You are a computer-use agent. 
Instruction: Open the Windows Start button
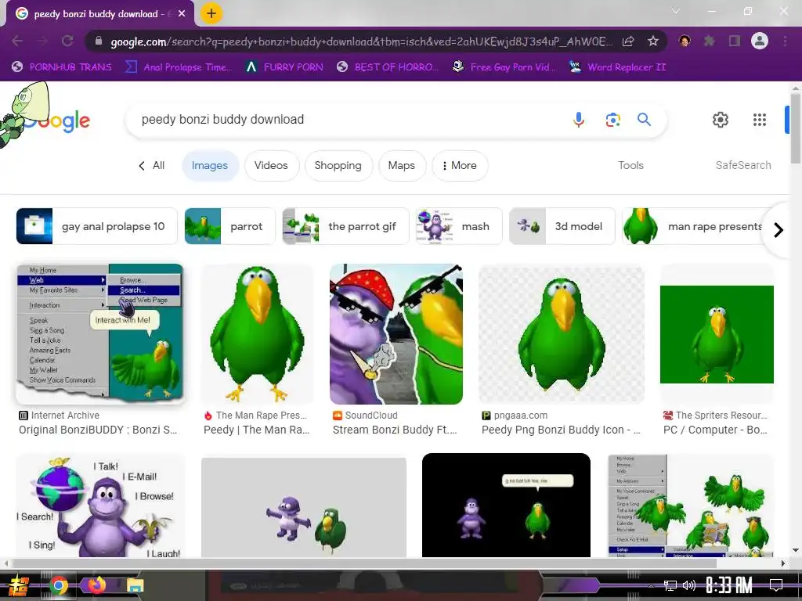(17, 585)
